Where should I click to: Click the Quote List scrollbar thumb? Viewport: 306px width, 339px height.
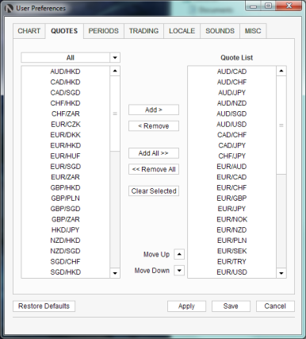pyautogui.click(x=281, y=125)
